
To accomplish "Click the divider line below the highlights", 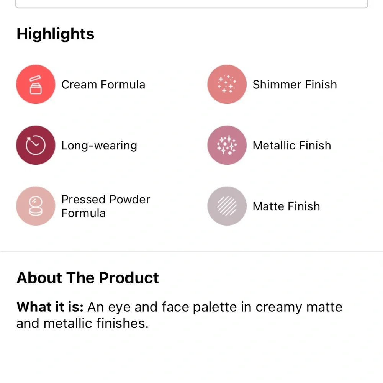I will point(191,252).
